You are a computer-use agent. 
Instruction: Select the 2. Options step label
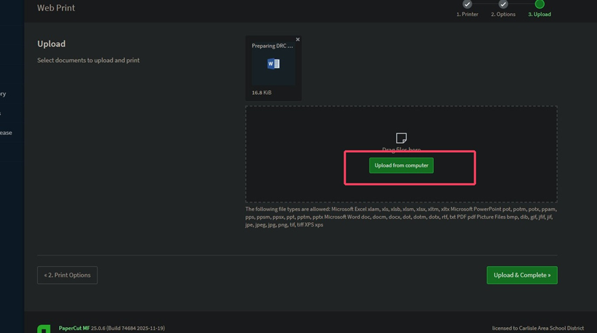(x=503, y=14)
